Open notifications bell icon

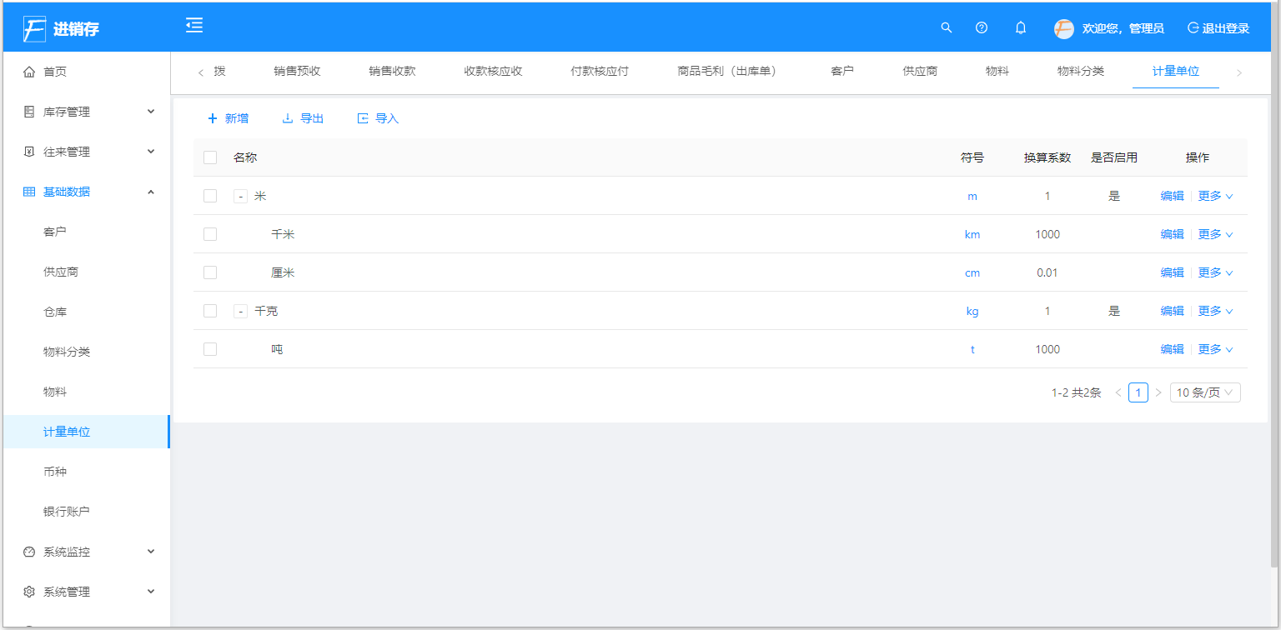tap(1021, 27)
